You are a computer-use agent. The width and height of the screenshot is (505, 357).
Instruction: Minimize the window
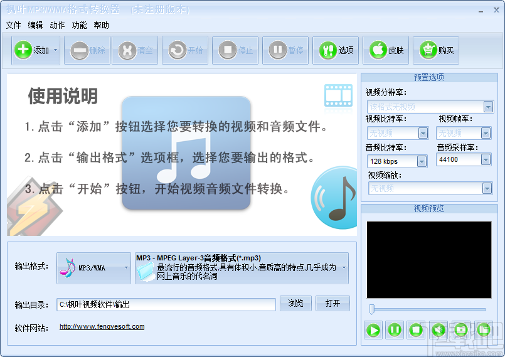481,10
